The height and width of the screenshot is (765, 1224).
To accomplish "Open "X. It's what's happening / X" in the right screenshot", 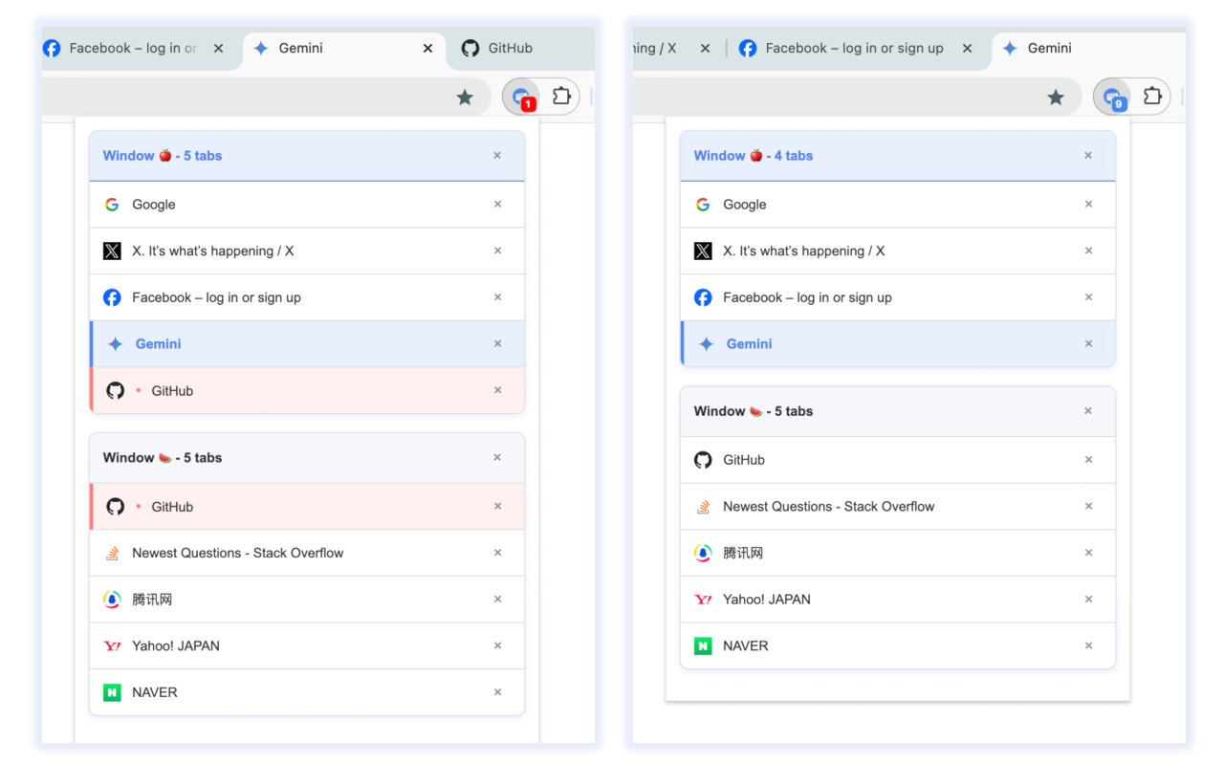I will 898,251.
